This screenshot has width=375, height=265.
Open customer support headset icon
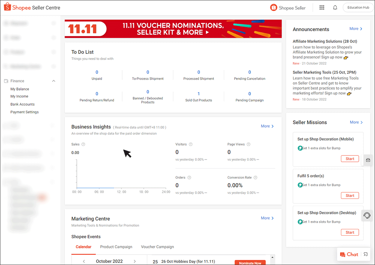(367, 215)
